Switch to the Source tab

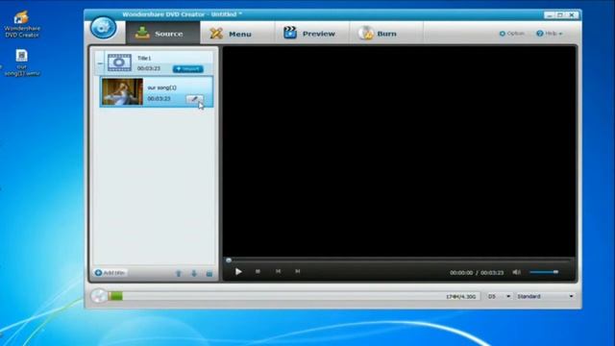click(162, 34)
